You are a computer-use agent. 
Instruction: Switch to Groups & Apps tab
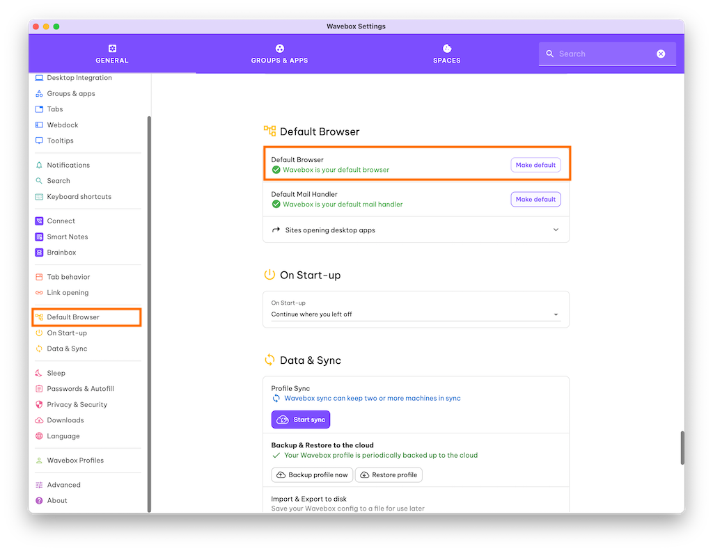point(279,54)
